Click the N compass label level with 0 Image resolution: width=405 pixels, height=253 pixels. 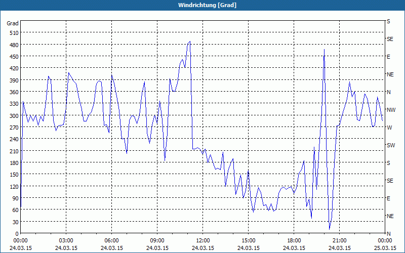pyautogui.click(x=388, y=234)
